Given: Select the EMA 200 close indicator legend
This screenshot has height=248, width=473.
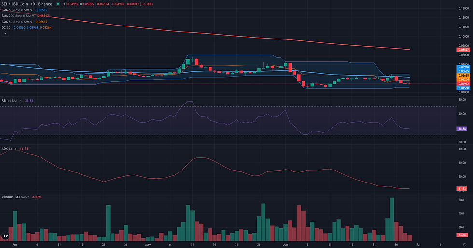Looking at the screenshot, I should click(25, 16).
